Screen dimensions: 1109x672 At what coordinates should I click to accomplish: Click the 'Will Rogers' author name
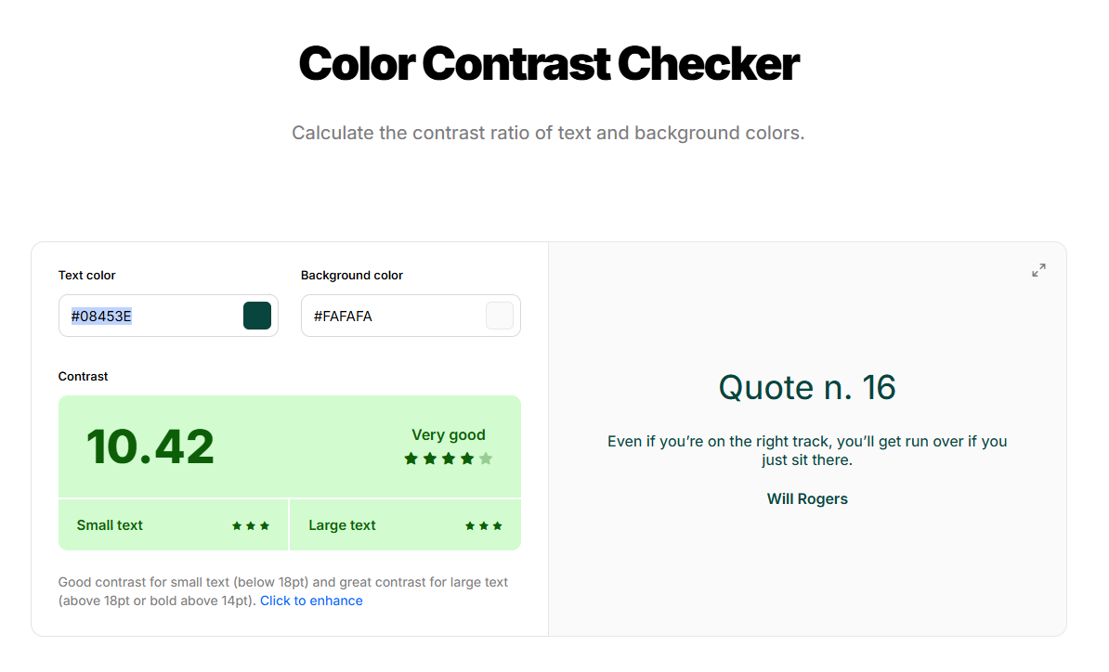(x=807, y=498)
